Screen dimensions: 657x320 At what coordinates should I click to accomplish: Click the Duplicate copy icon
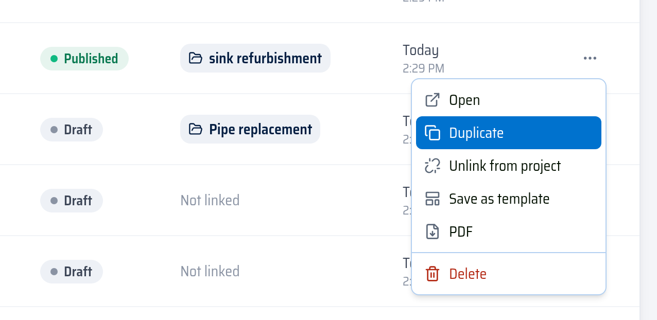(433, 133)
